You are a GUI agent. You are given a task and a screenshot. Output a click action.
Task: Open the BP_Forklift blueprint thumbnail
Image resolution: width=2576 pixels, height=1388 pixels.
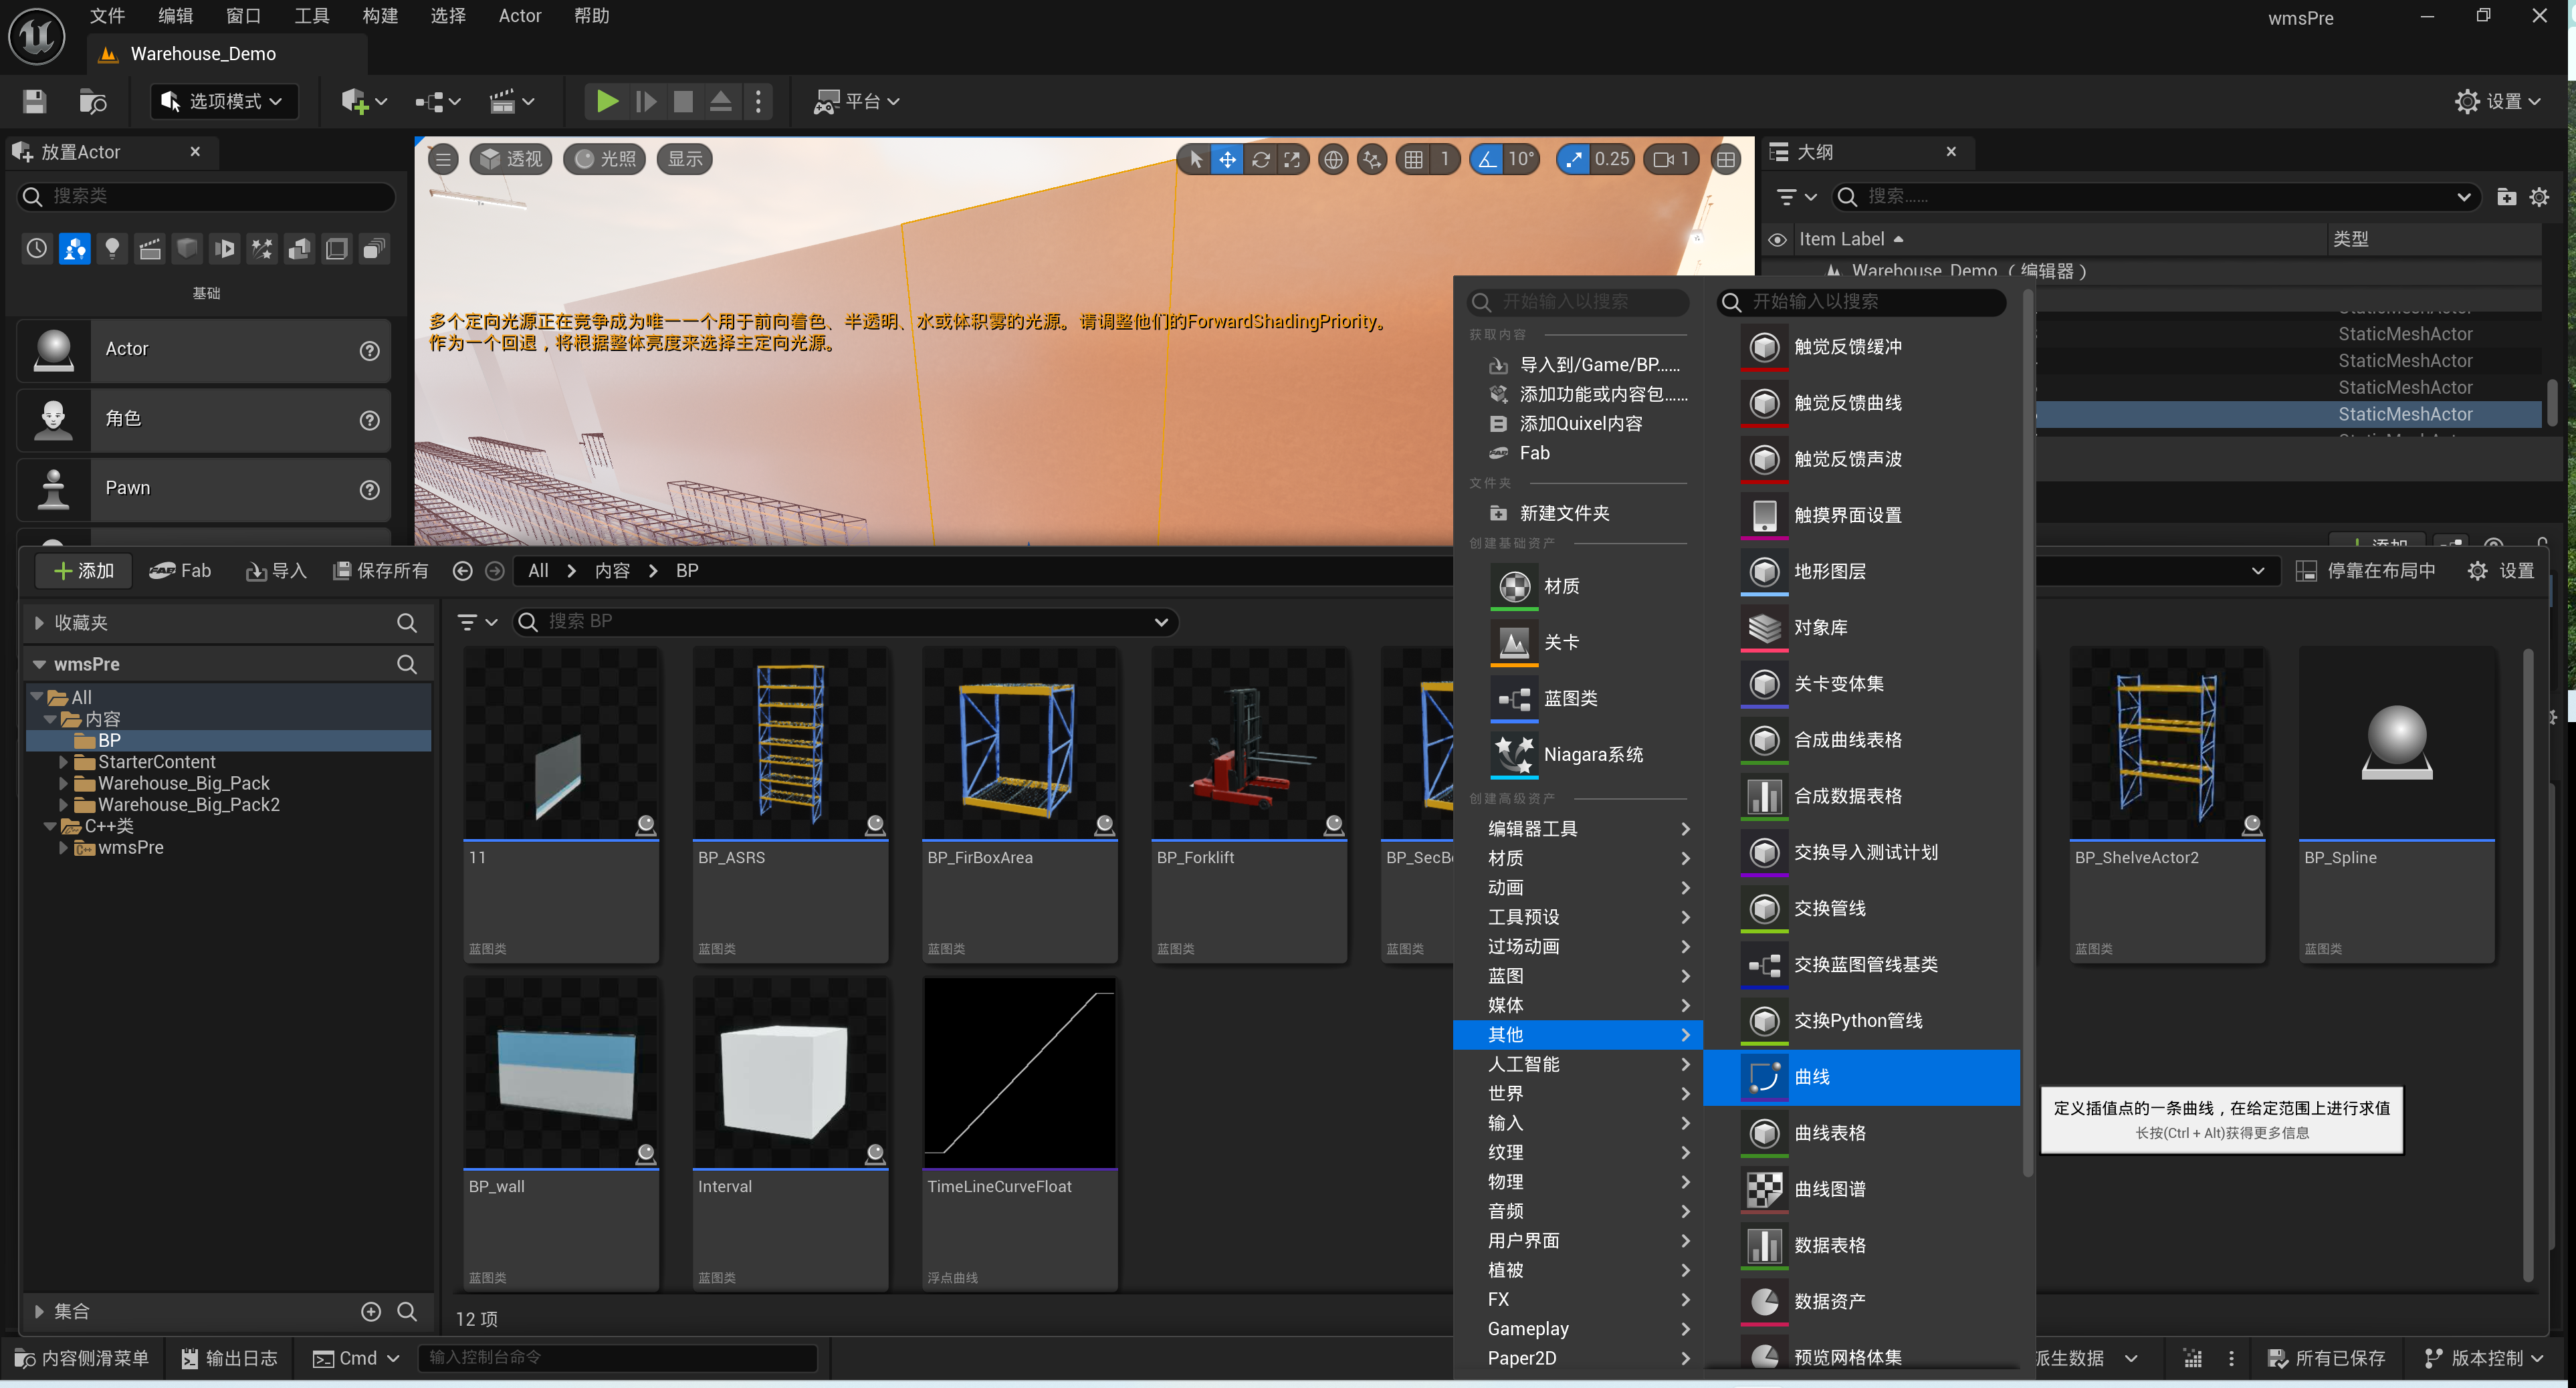pyautogui.click(x=1248, y=742)
